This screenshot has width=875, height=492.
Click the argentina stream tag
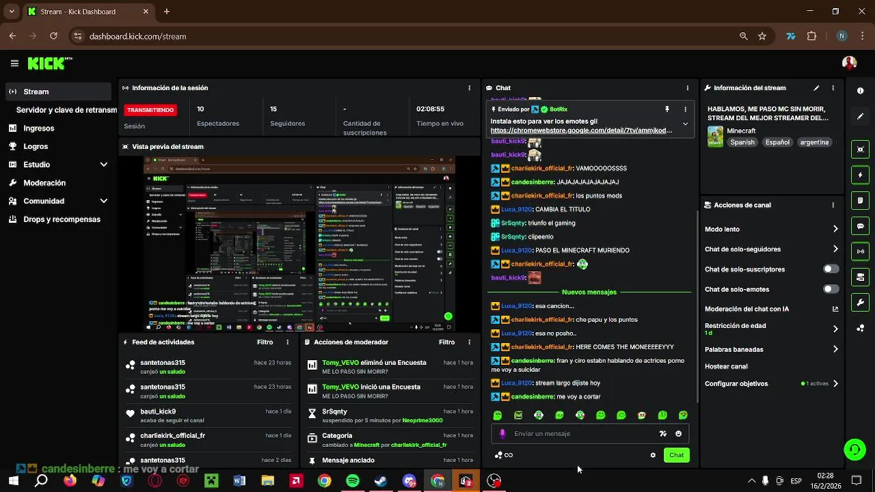pos(814,142)
